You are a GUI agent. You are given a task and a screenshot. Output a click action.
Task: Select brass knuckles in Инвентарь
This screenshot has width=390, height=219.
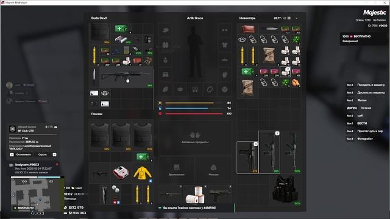(243, 40)
